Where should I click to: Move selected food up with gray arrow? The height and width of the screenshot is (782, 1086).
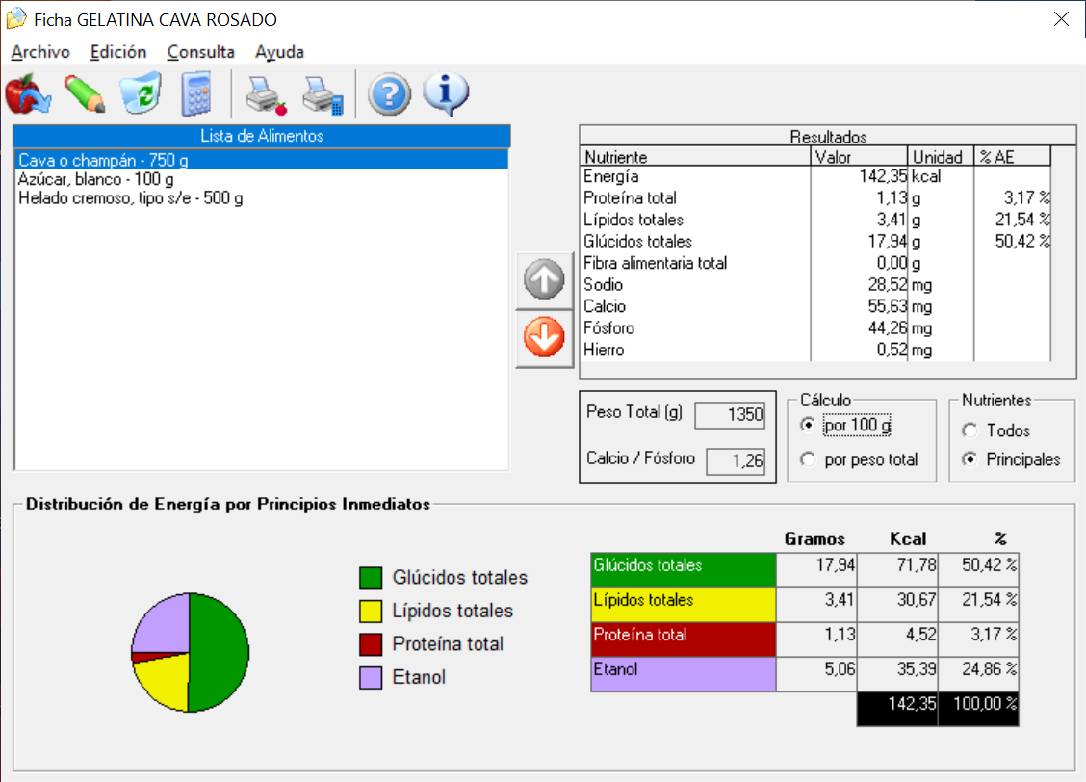click(544, 282)
